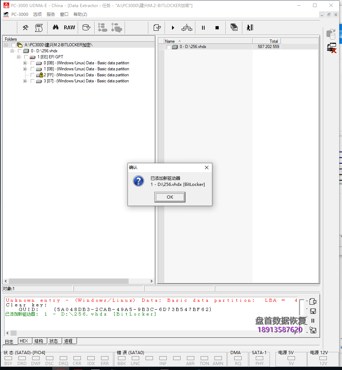Open the hammer and wrench tools icon

coord(25,28)
